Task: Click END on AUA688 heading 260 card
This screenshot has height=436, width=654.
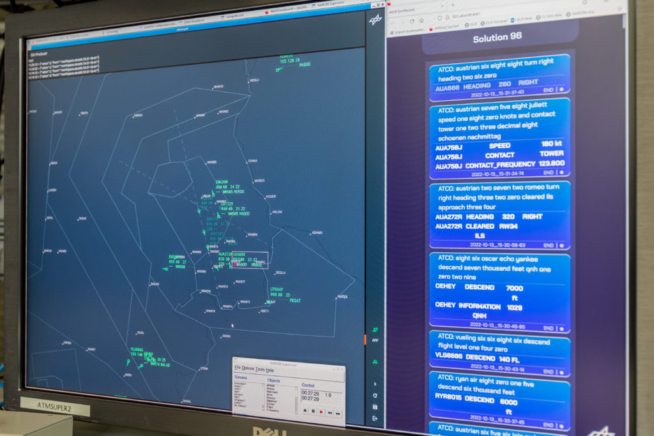Action: [x=548, y=90]
